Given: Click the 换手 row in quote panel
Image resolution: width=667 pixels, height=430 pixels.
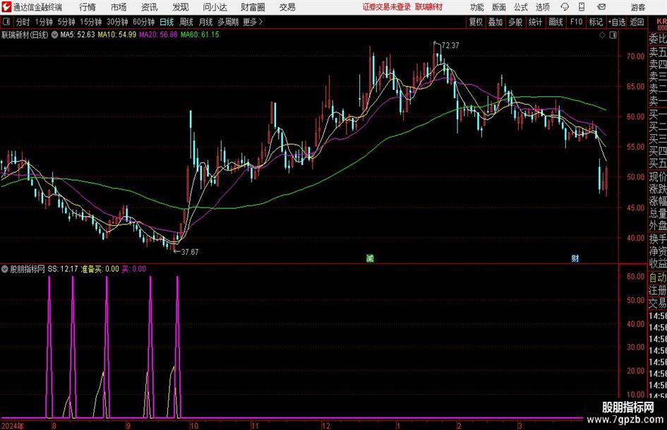Looking at the screenshot, I should point(658,239).
